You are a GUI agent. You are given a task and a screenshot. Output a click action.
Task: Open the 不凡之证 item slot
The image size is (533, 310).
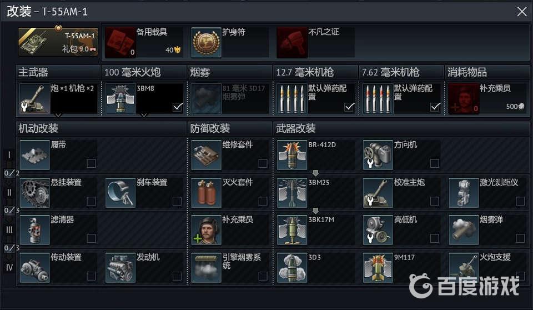315,43
